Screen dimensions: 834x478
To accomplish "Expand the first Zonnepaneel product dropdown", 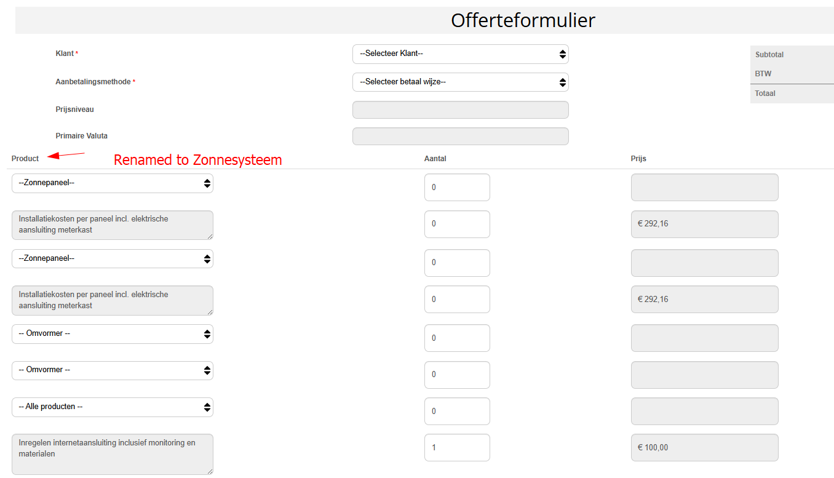I will point(113,183).
